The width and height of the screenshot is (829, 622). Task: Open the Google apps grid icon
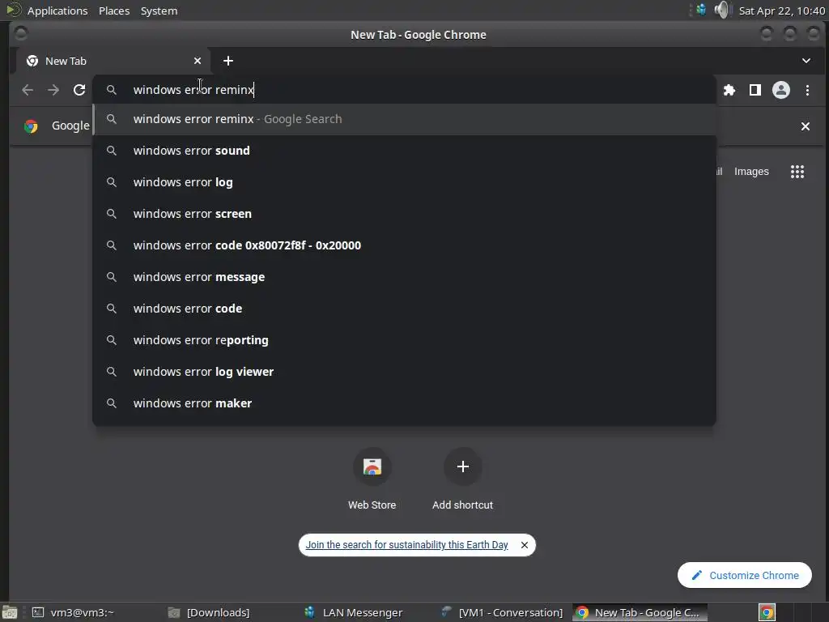tap(797, 172)
